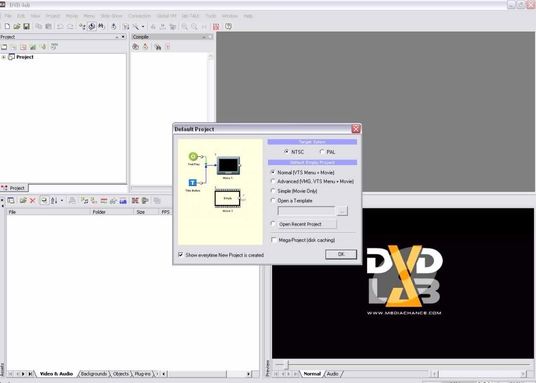The height and width of the screenshot is (383, 536).
Task: Click the 1:1 zoom icon in the main toolbar
Action: pos(204,26)
